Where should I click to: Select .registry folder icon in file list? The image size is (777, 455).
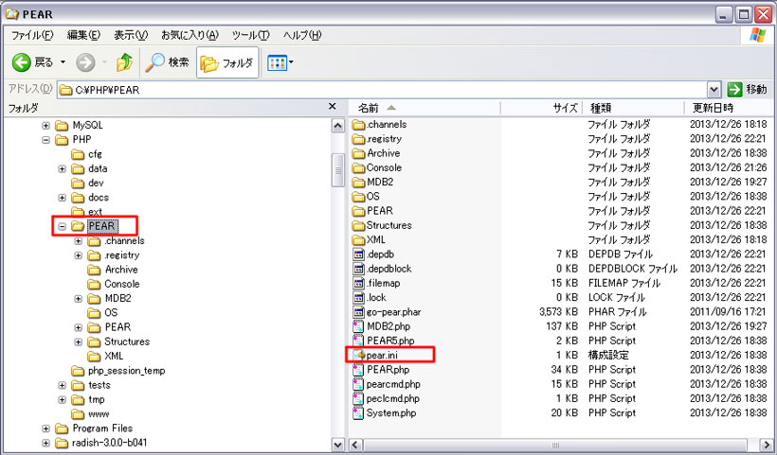coord(358,139)
